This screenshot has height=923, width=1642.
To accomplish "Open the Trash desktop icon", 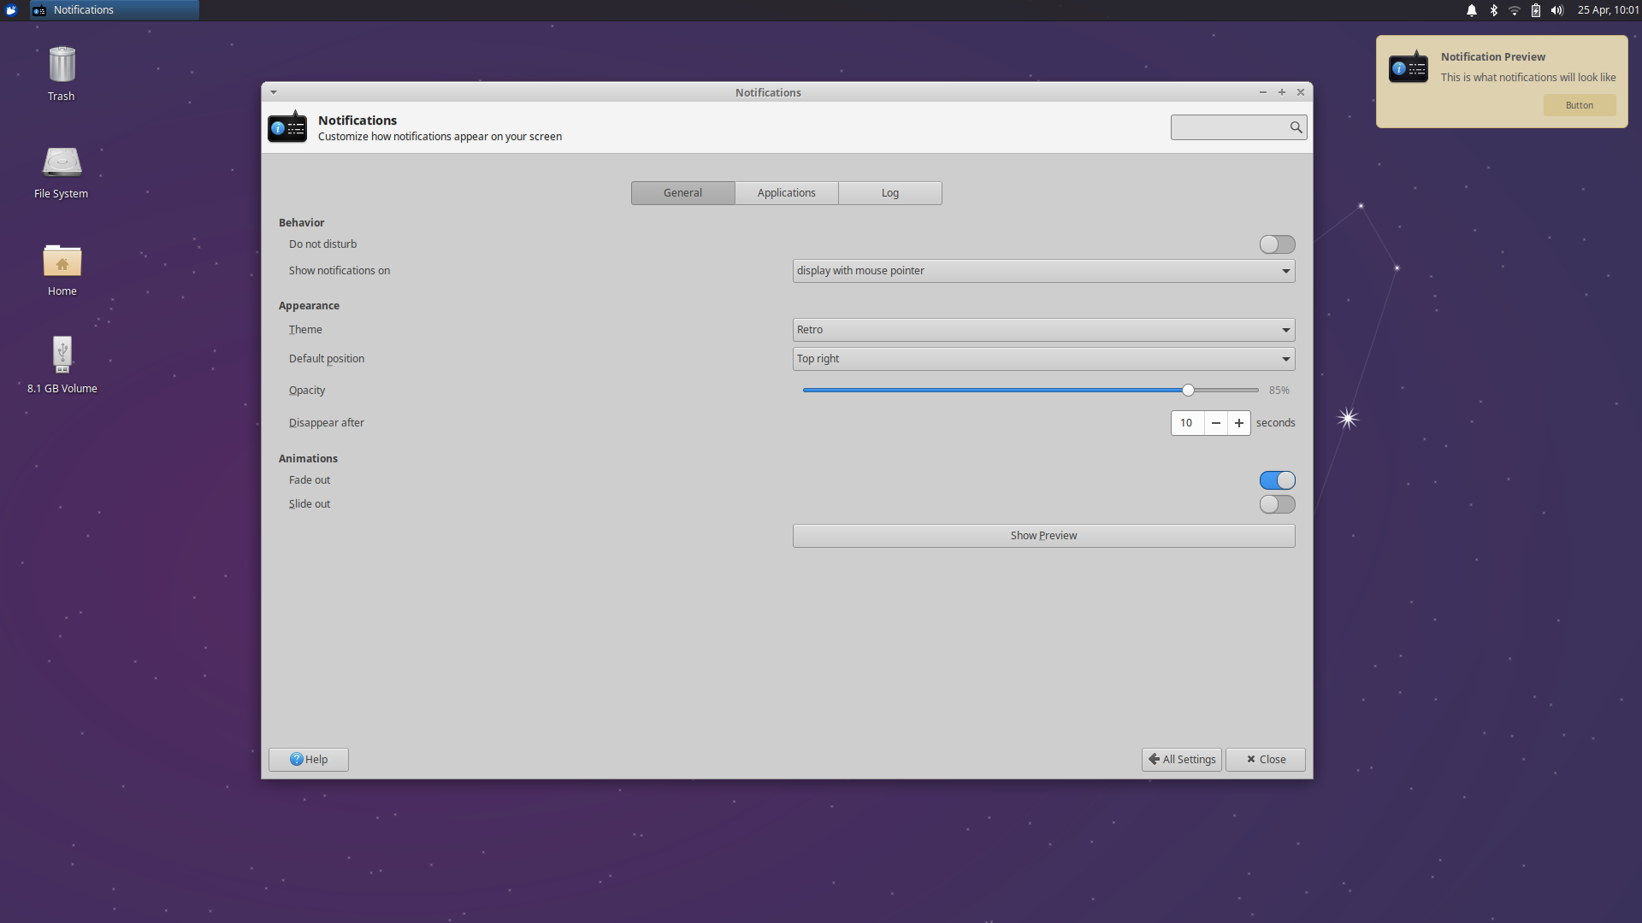I will (x=62, y=65).
